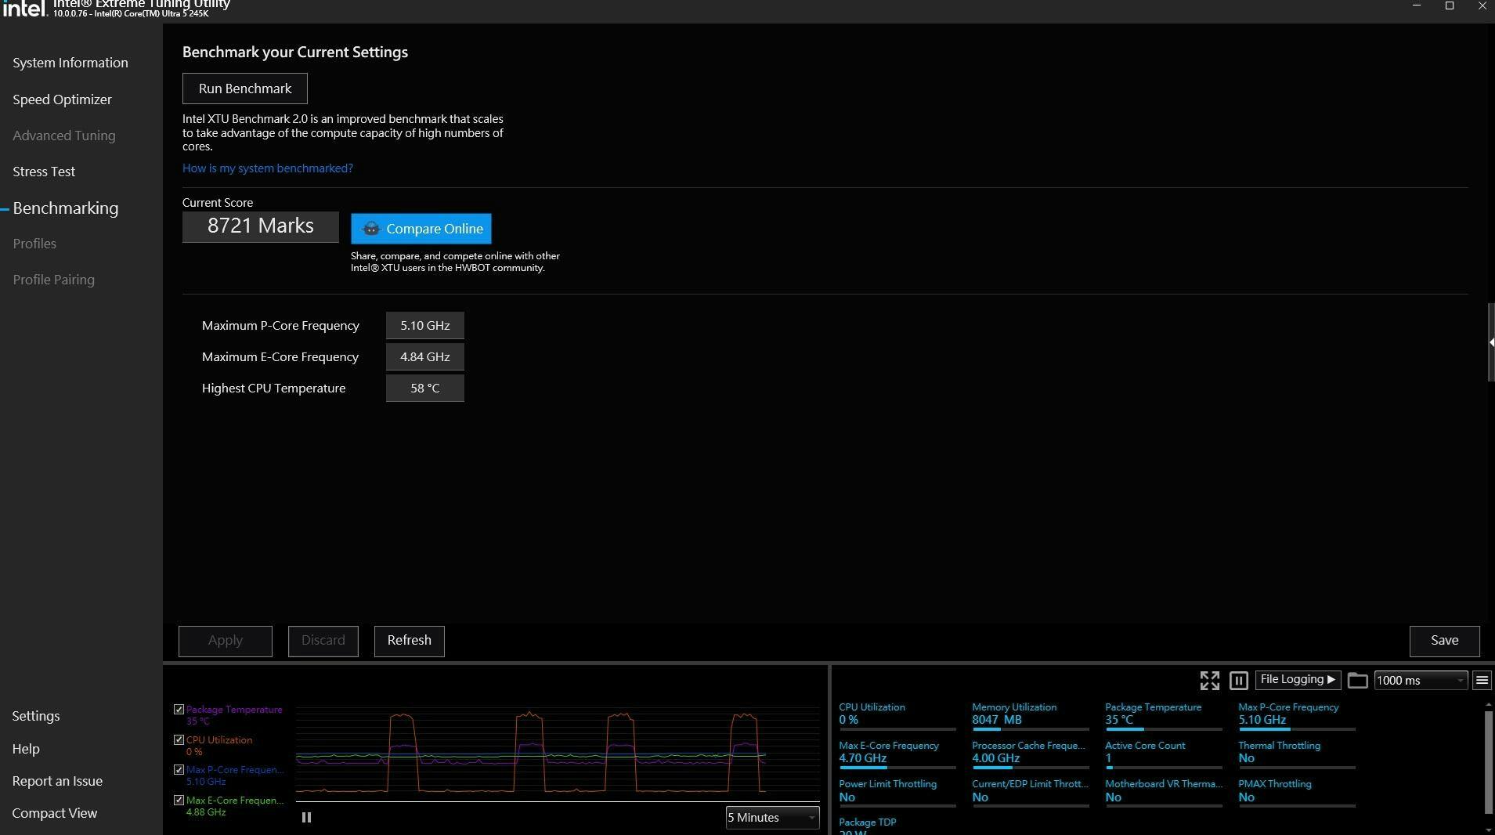Screen dimensions: 1495x835
Task: Collapse the right side panel arrow
Action: click(x=1491, y=342)
